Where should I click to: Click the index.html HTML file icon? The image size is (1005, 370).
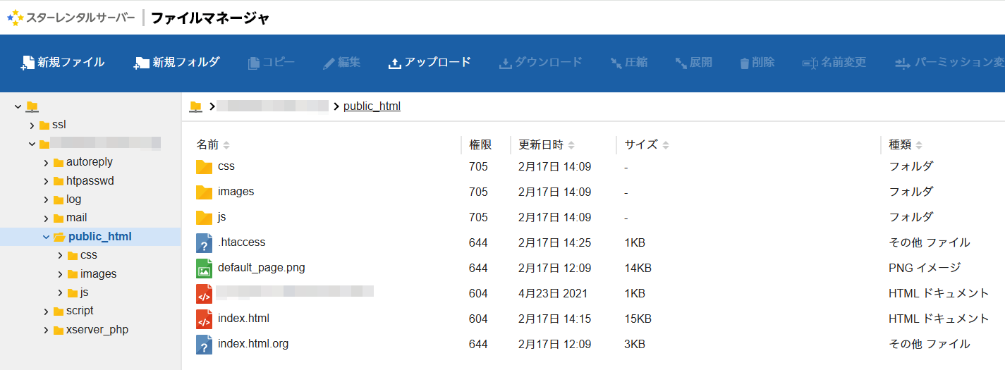(204, 319)
